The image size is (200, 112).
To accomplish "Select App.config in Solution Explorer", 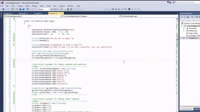I will [193, 33].
